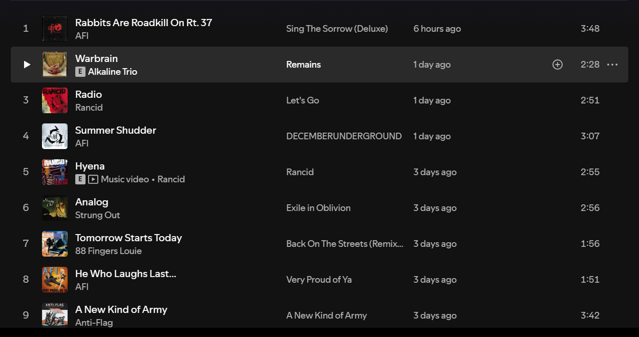
Task: Open the Summer Shudder song title
Action: pyautogui.click(x=116, y=130)
